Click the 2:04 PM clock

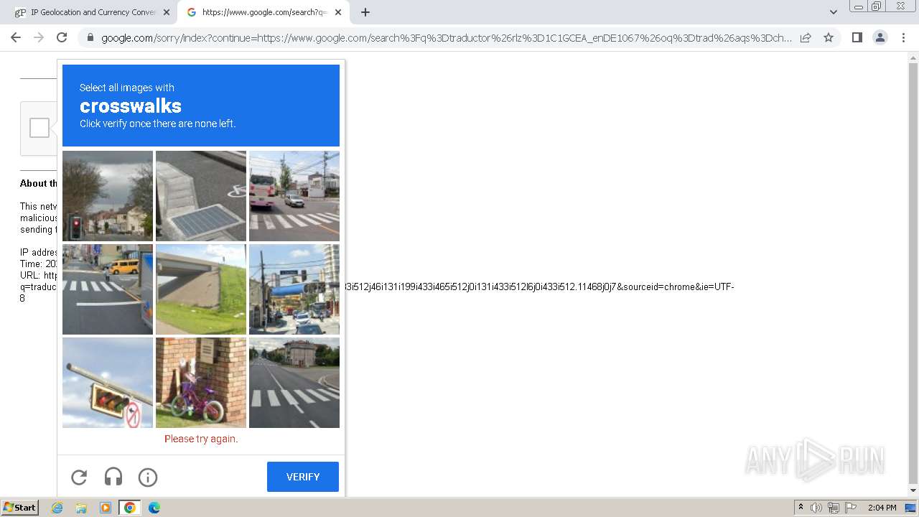[x=882, y=508]
